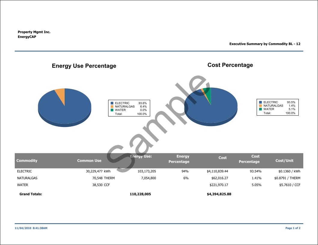This screenshot has height=245, width=318.
Task: Click the Energy Use Percentage chart title
Action: tap(84, 66)
